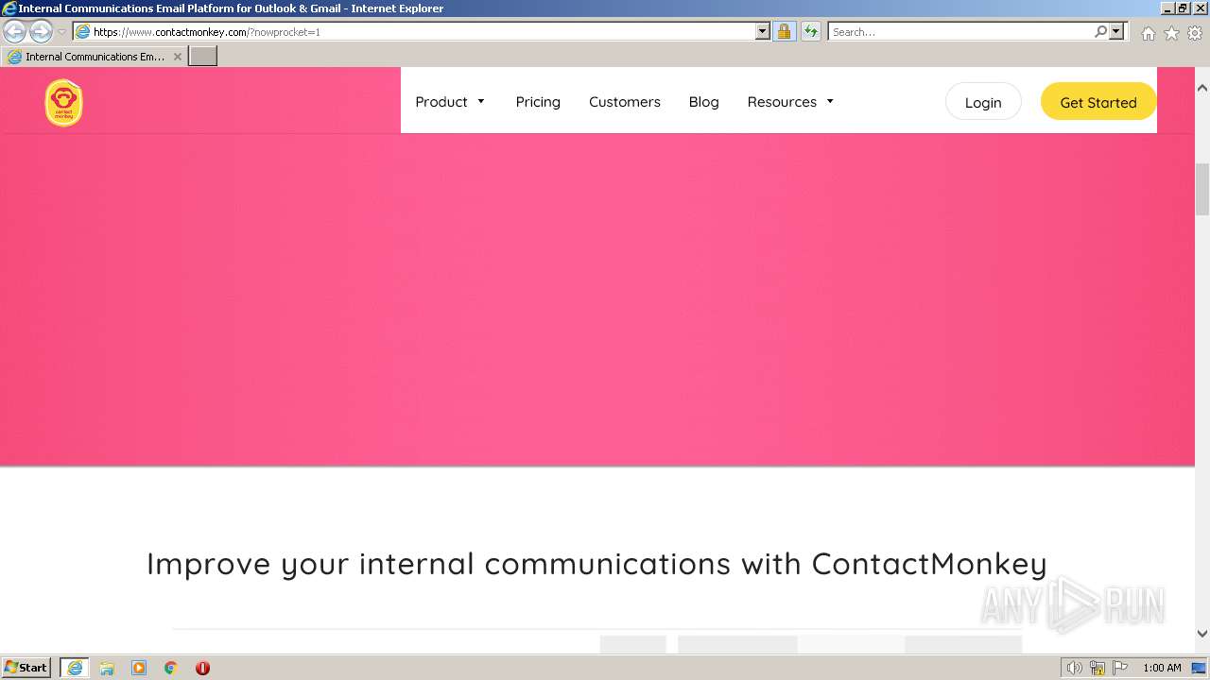Viewport: 1210px width, 680px height.
Task: Open the Pricing page
Action: (538, 102)
